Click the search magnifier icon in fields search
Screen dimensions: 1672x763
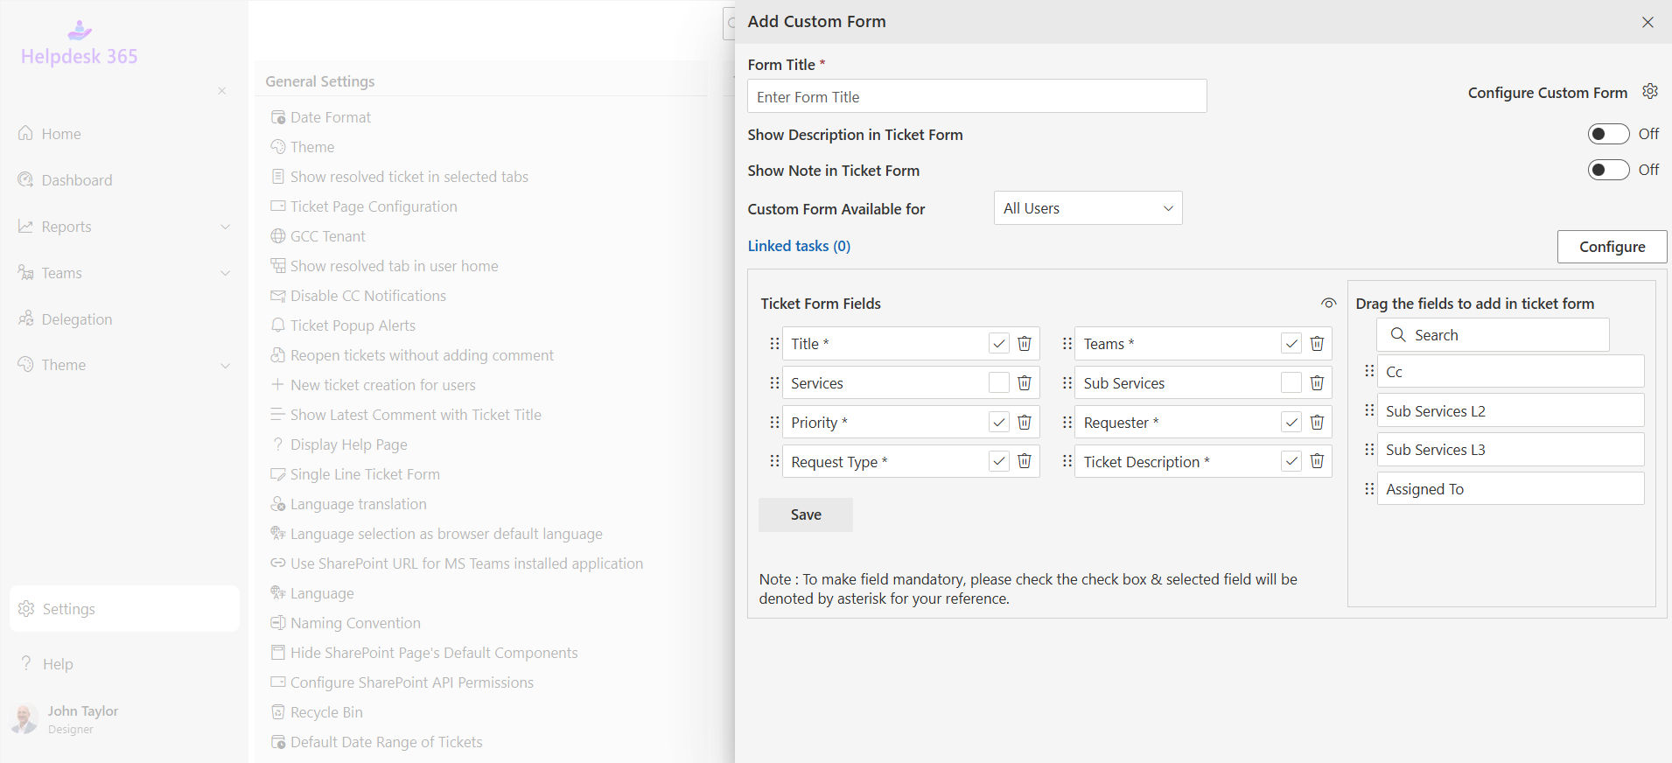coord(1398,335)
